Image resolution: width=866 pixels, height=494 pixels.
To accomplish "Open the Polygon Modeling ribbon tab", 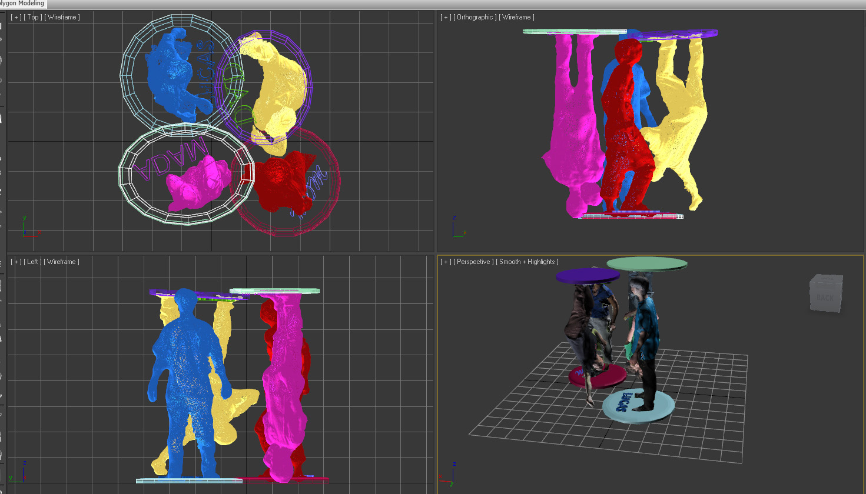I will 22,4.
